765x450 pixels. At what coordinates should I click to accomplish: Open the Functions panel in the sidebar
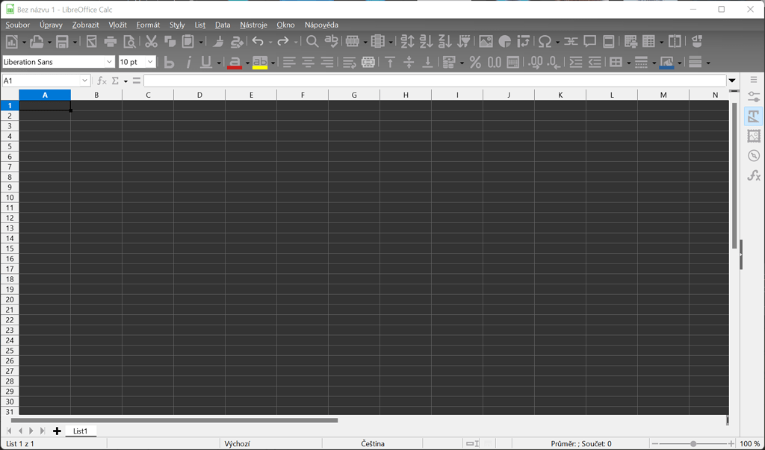pos(754,175)
